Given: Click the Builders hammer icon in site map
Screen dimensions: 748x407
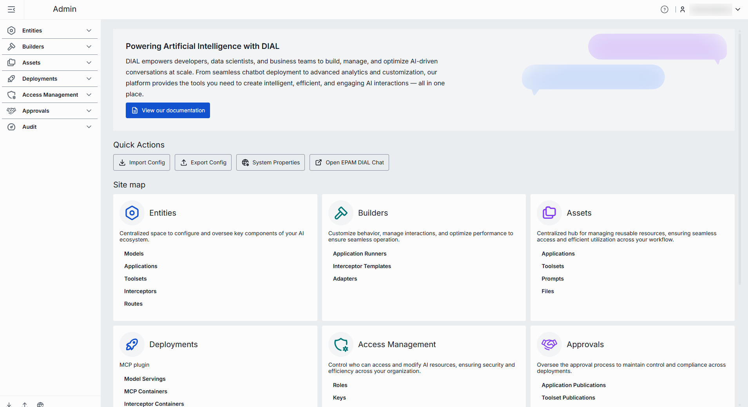Looking at the screenshot, I should point(341,213).
